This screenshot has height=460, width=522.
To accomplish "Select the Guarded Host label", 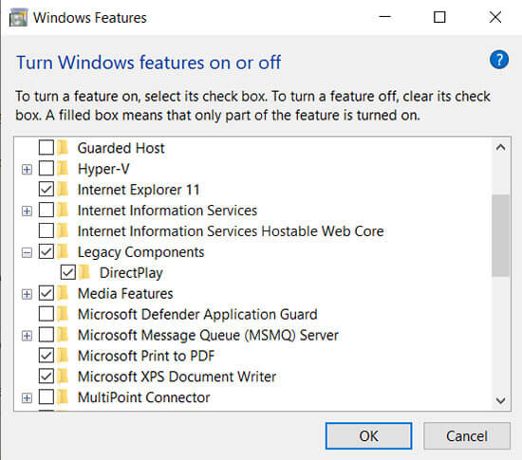I will click(x=121, y=148).
